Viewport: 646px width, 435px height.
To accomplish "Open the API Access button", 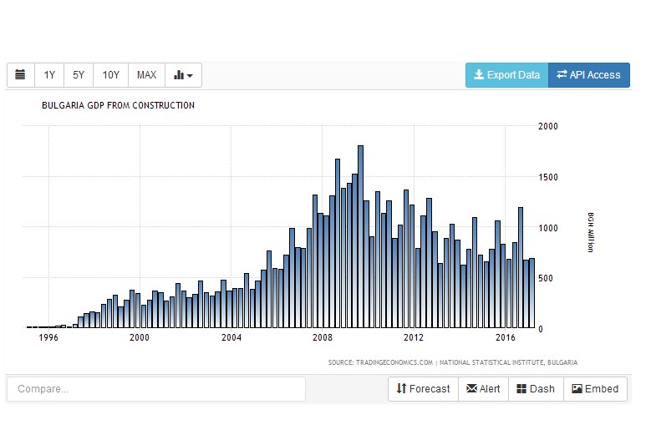I will (x=589, y=75).
